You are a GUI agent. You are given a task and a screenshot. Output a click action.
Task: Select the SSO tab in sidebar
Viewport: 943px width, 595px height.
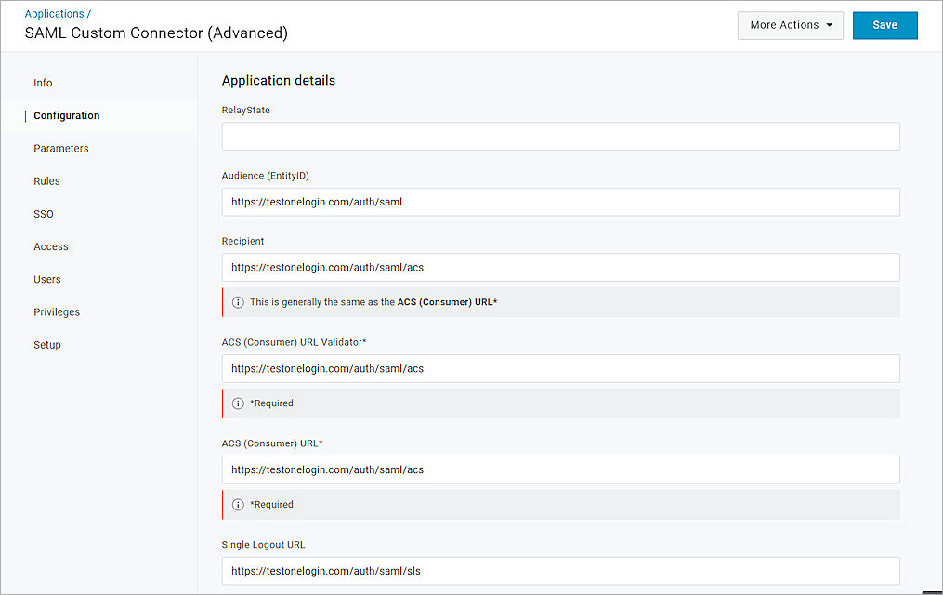tap(43, 213)
